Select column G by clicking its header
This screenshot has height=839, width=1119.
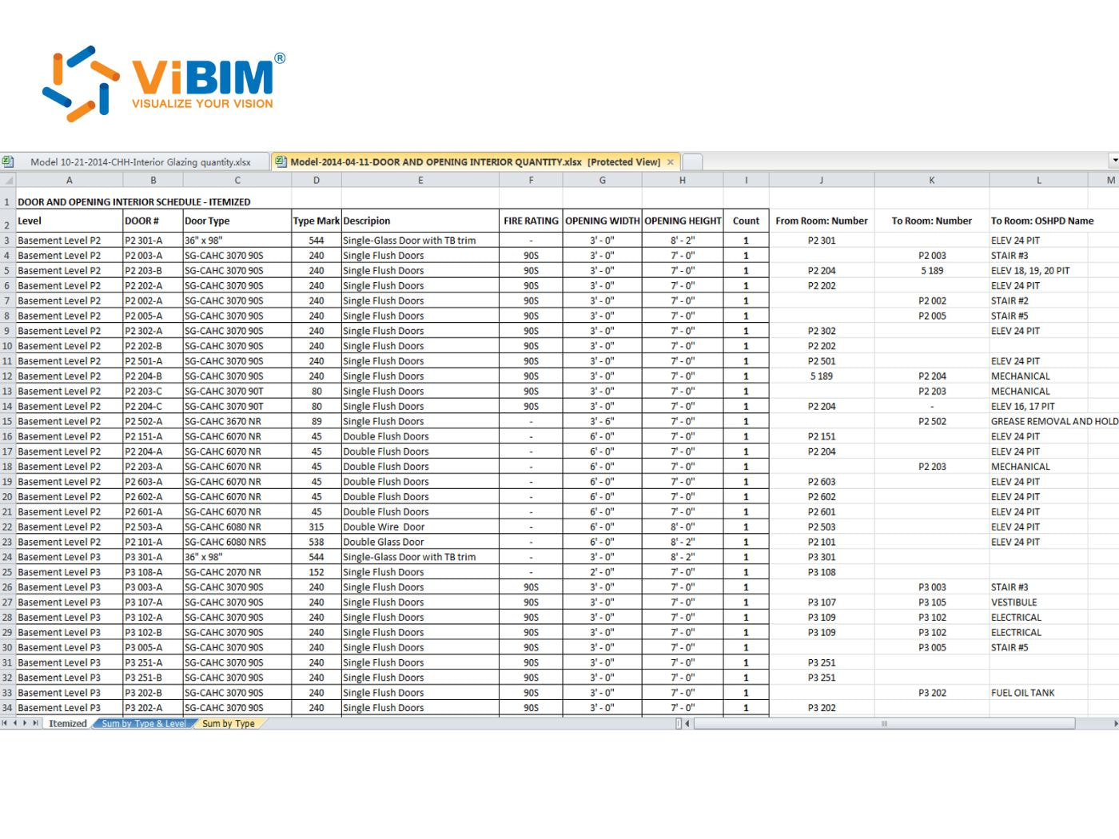(603, 180)
